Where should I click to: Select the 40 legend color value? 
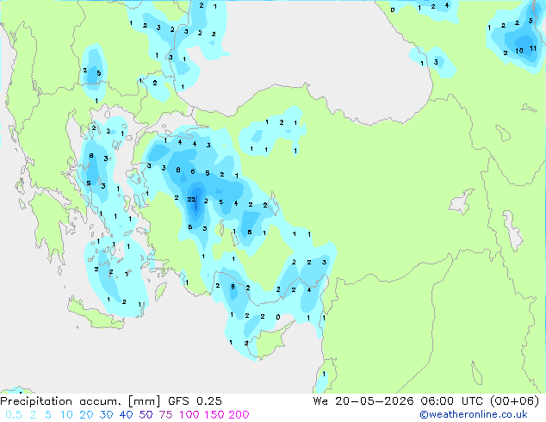point(126,415)
